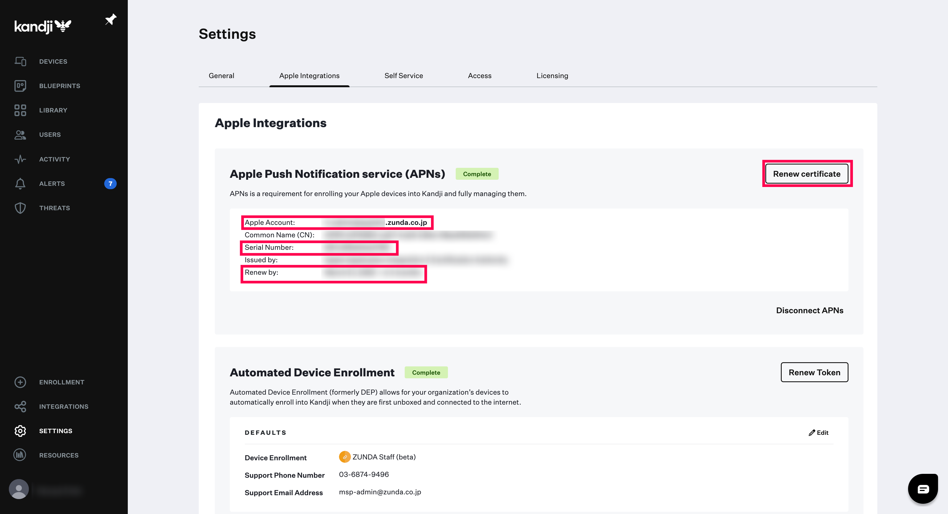Click the Apple Account value .zunda.co.jp
This screenshot has width=948, height=514.
(x=406, y=222)
